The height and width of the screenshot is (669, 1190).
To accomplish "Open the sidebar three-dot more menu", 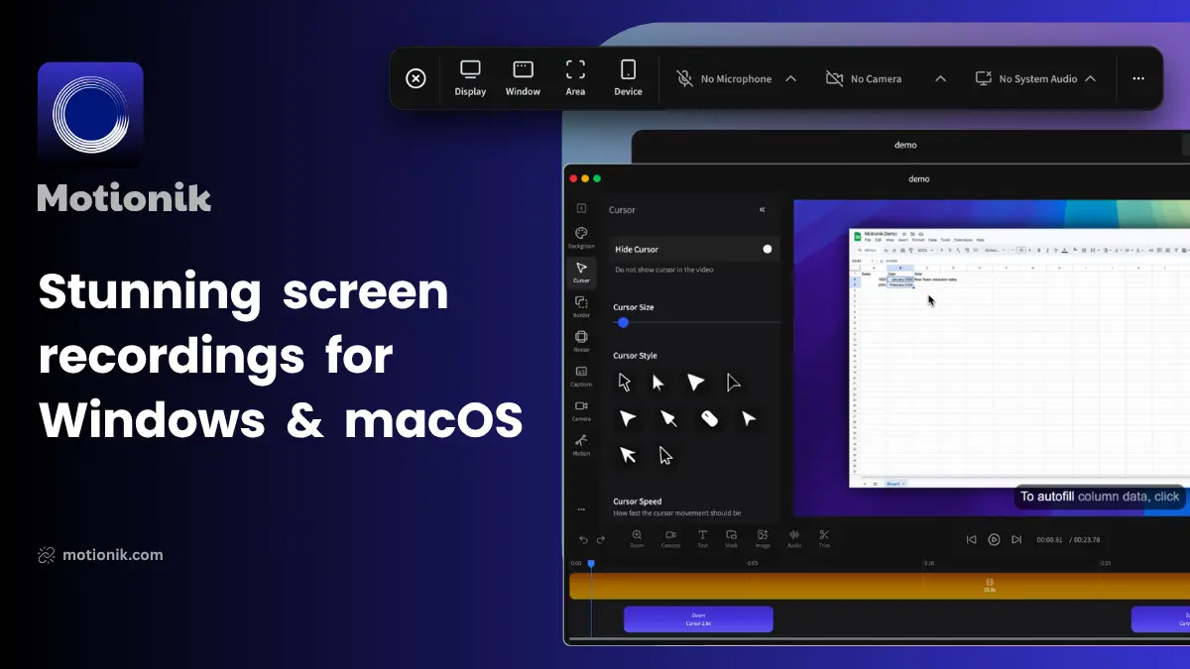I will (581, 509).
